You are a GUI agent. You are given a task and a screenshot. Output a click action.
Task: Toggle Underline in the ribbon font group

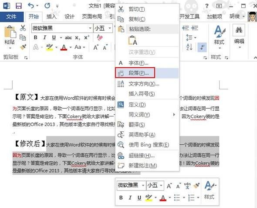[54, 38]
